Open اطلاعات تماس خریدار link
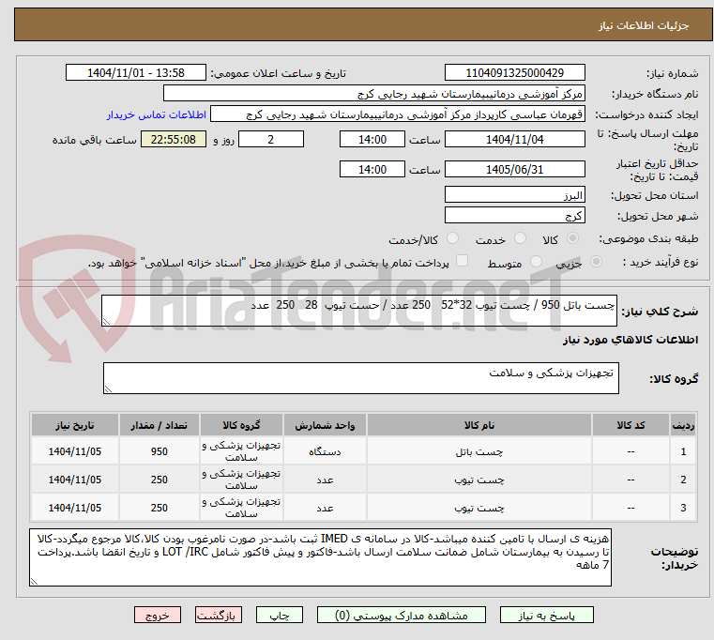Viewport: 714px width, 640px height. click(x=157, y=114)
